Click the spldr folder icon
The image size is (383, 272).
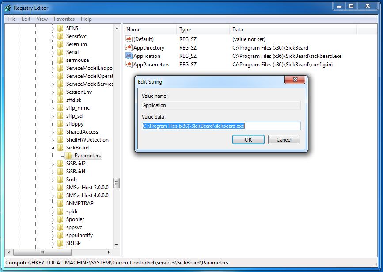point(61,211)
